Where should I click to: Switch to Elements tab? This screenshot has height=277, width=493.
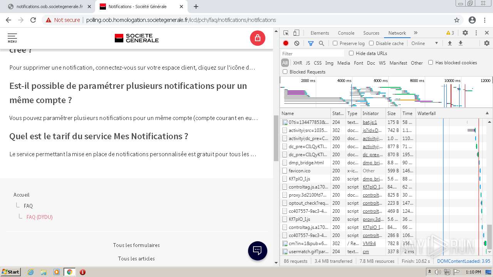(x=320, y=33)
